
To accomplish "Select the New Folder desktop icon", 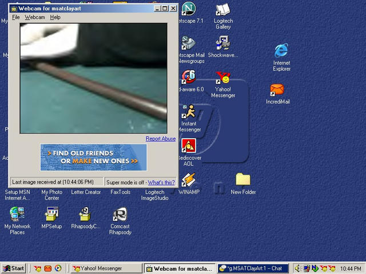I will [243, 179].
